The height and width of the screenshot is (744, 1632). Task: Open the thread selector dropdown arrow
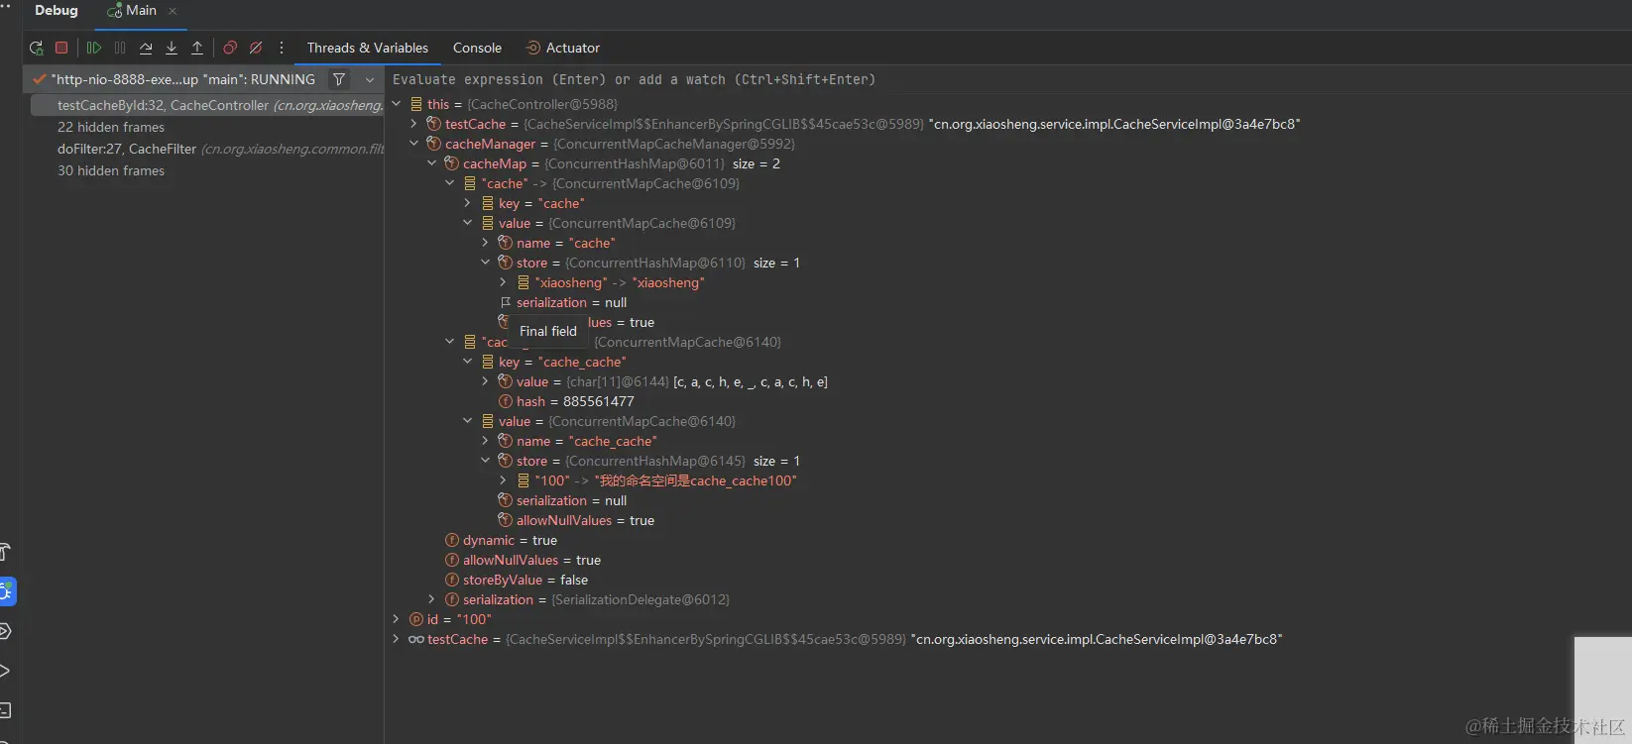[x=370, y=79]
